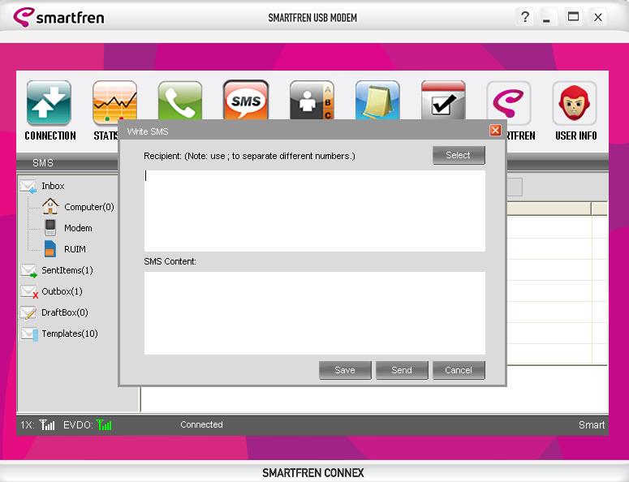Click the smartfren logo in title bar

click(x=58, y=17)
